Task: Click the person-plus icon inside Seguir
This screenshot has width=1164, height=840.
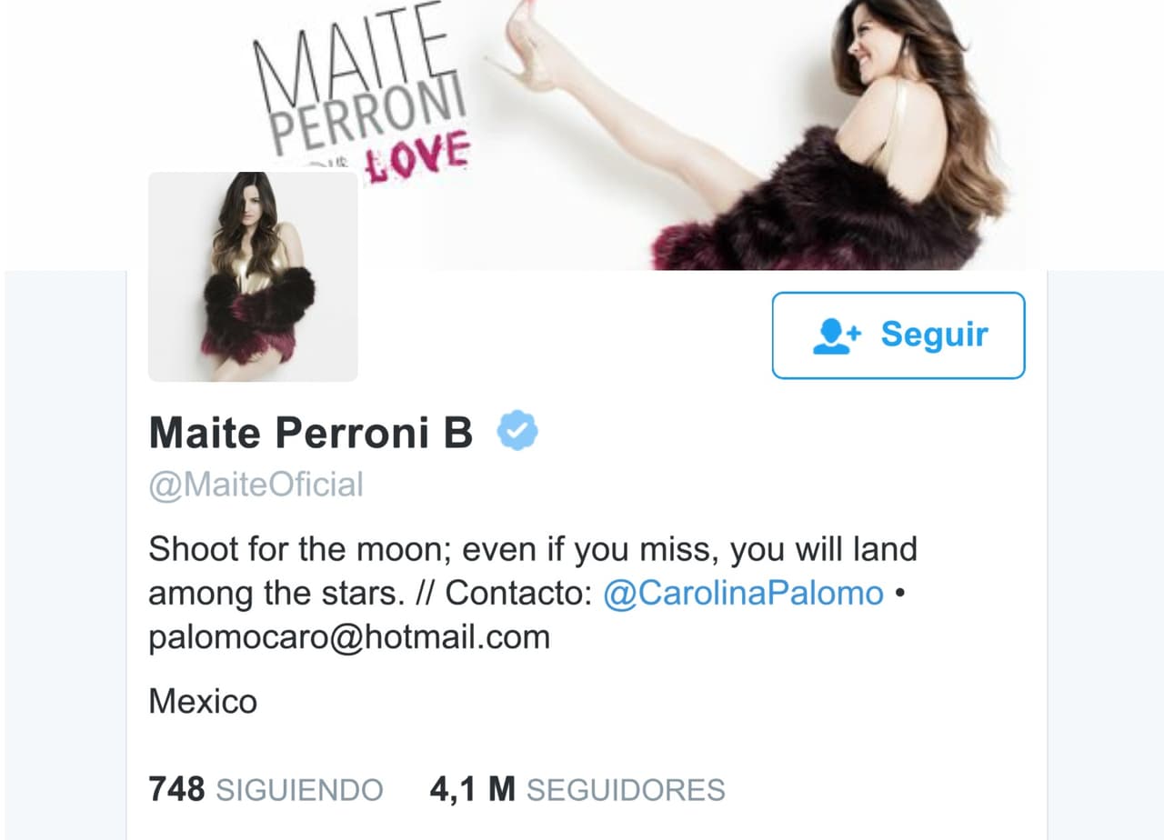Action: 836,336
